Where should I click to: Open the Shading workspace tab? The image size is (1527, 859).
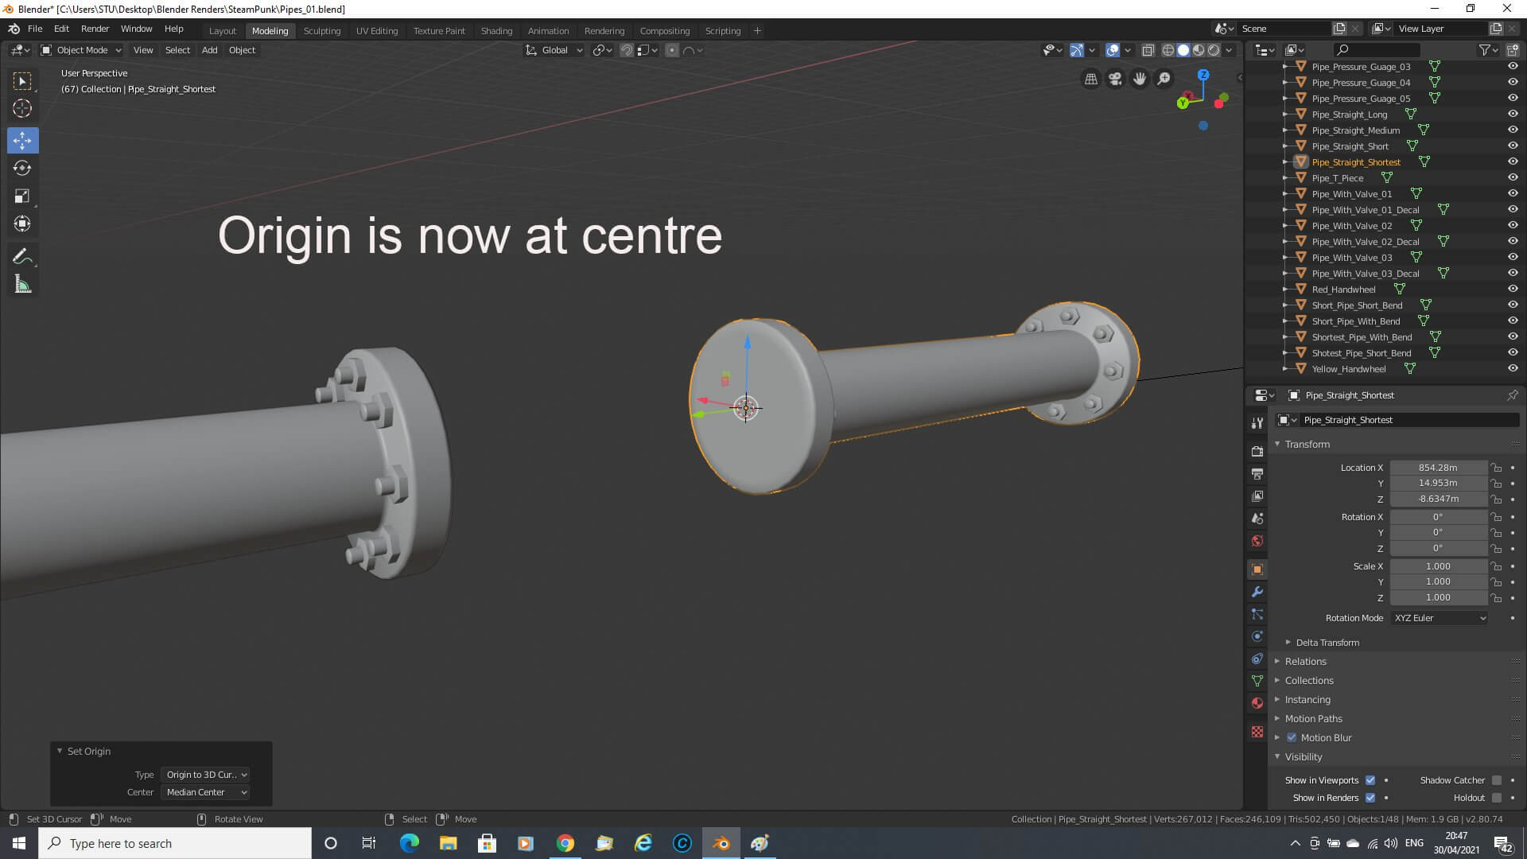pos(496,30)
